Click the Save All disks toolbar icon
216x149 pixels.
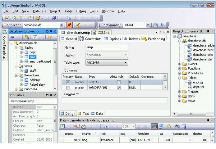pyautogui.click(x=54, y=18)
